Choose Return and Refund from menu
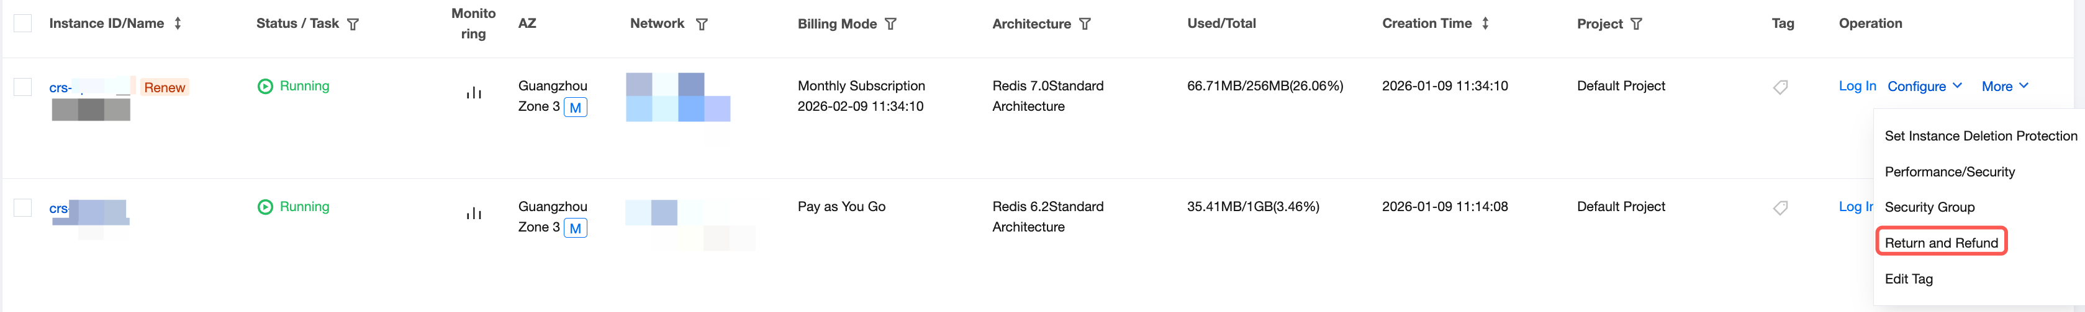2085x312 pixels. click(1940, 243)
